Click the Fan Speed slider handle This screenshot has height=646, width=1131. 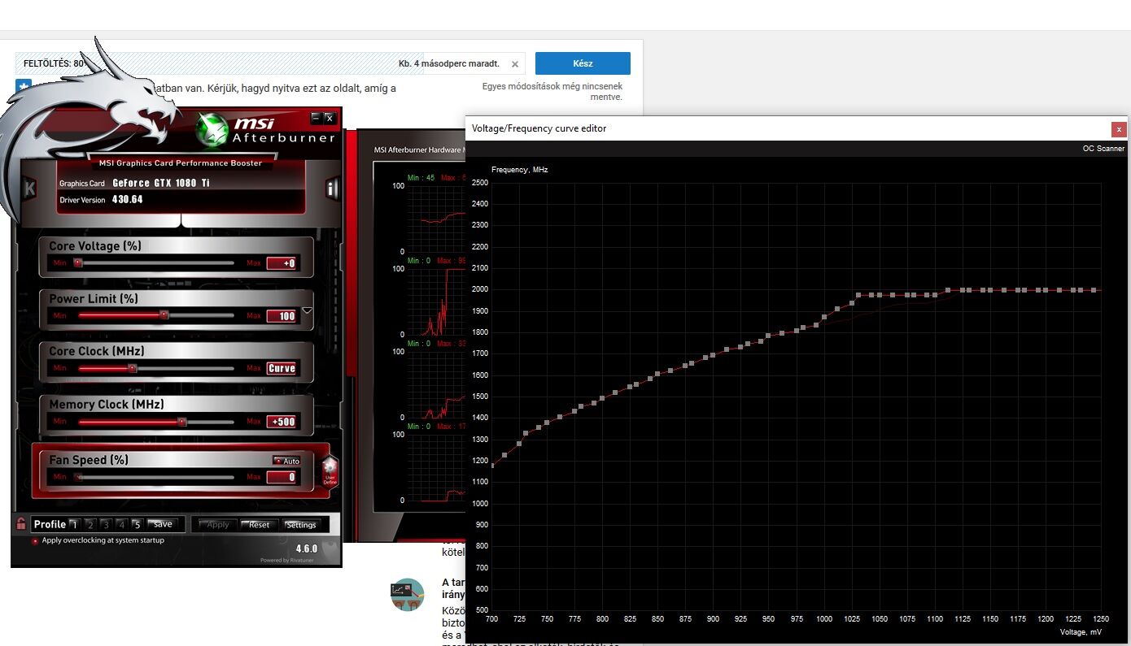point(78,477)
